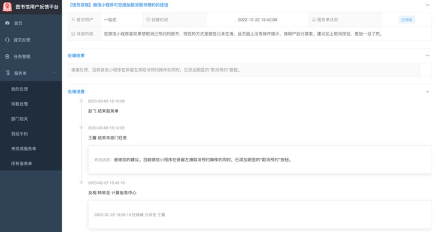
Task: Click the home icon beside 首页
Action: pos(8,23)
